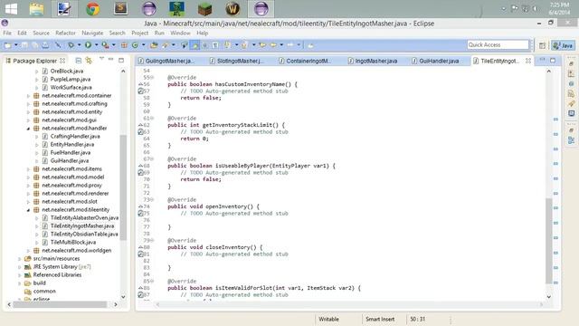579x326 pixels.
Task: Click the Save toolbar icon
Action: pyautogui.click(x=24, y=45)
